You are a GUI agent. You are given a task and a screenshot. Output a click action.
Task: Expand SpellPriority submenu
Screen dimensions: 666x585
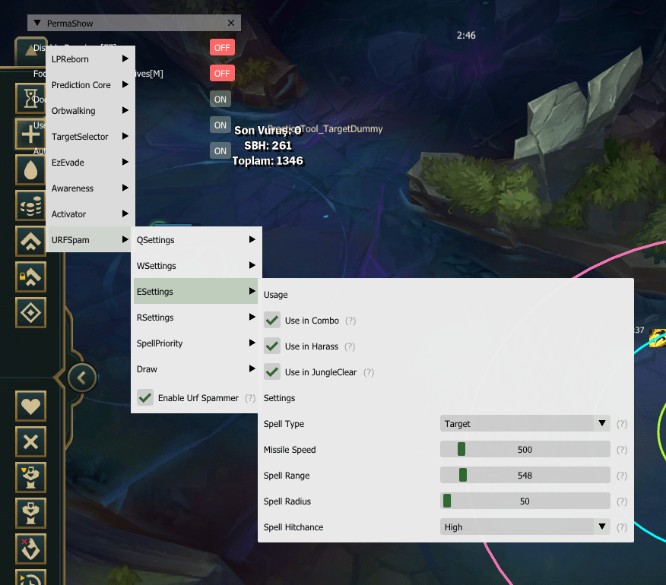point(196,343)
